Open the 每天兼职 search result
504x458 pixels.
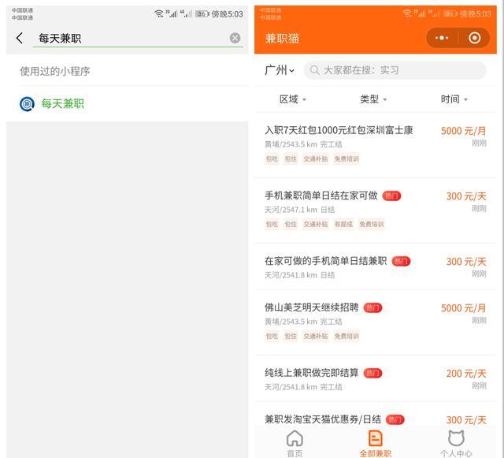tap(127, 103)
